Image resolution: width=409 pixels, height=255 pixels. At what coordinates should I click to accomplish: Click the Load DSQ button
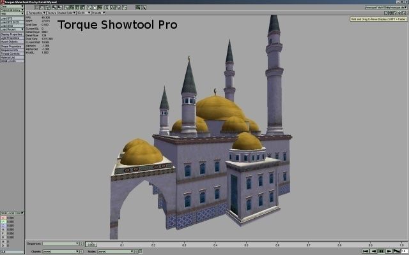coord(12,25)
